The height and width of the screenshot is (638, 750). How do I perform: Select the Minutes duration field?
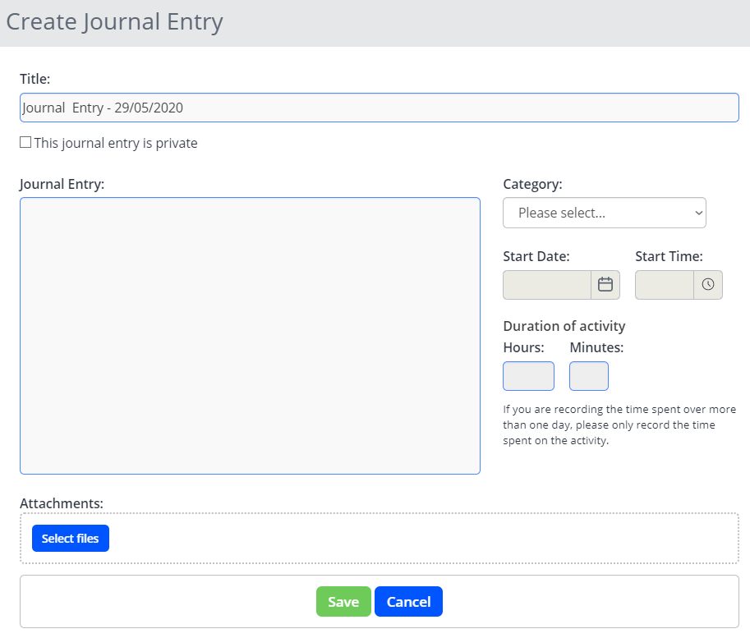588,376
